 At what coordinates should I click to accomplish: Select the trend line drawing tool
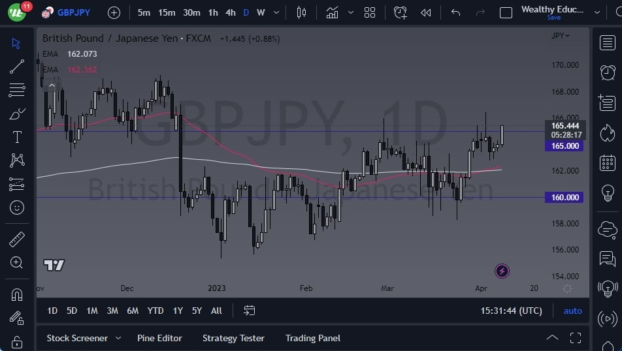(x=16, y=67)
